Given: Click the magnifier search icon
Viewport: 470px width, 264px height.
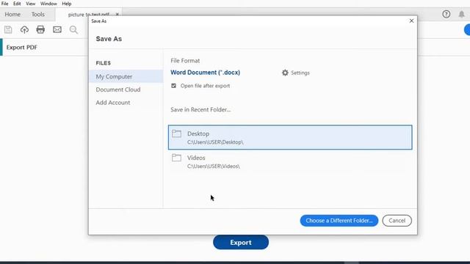Looking at the screenshot, I should click(x=73, y=29).
